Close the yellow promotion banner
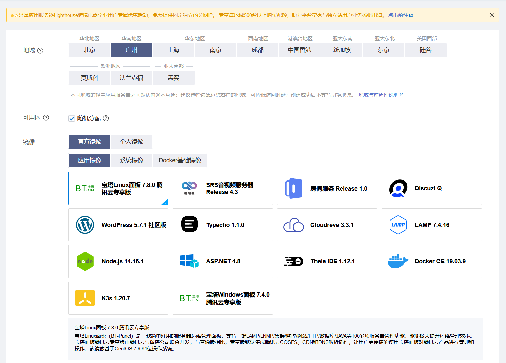Image resolution: width=506 pixels, height=363 pixels. point(492,15)
